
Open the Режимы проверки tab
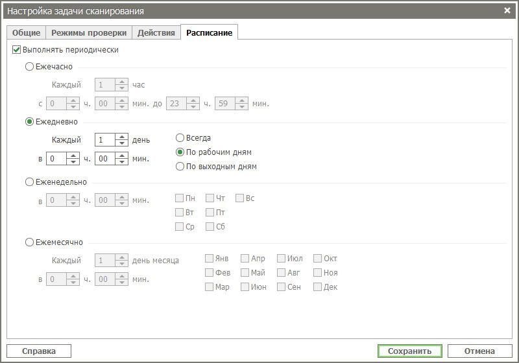(88, 33)
